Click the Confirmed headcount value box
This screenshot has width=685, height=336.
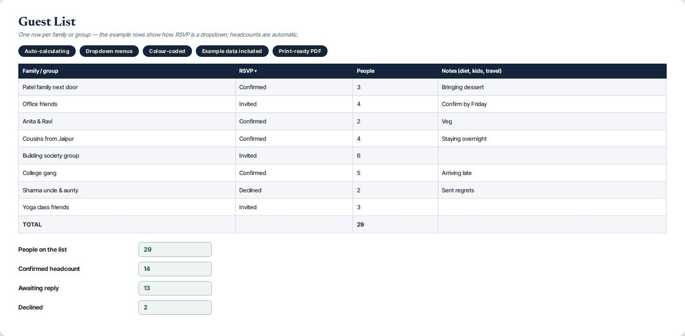pyautogui.click(x=175, y=269)
